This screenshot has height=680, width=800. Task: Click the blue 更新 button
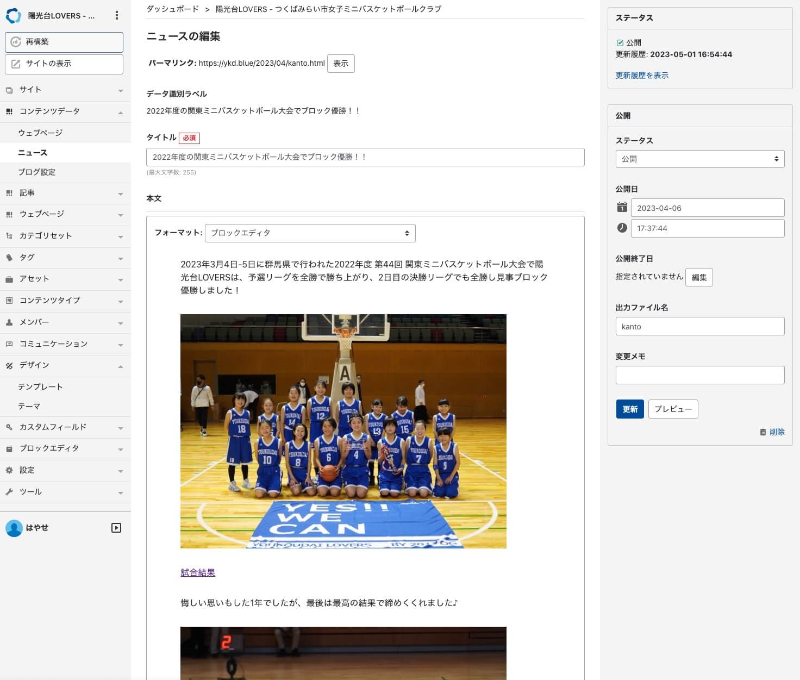pos(630,409)
